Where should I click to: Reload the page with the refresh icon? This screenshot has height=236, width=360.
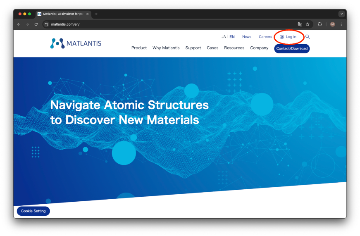tap(36, 24)
